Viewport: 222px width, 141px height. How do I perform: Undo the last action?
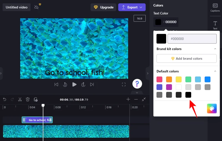tap(5, 99)
